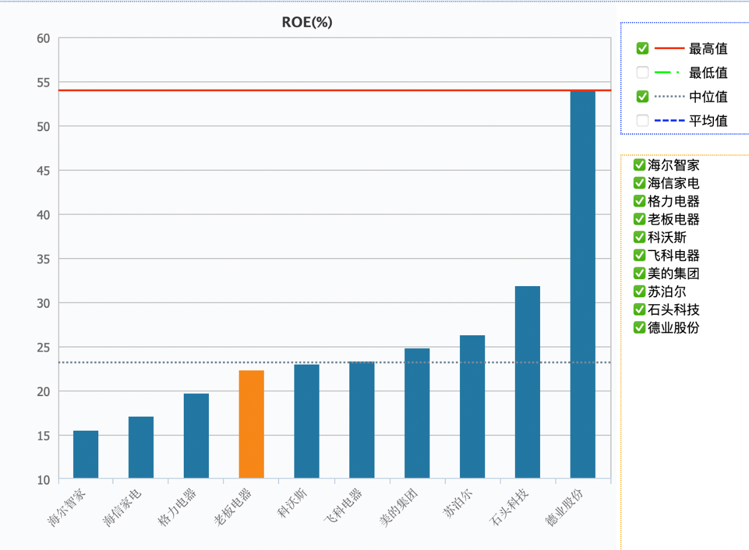Click the 海信家电 bar in chart

[x=141, y=448]
